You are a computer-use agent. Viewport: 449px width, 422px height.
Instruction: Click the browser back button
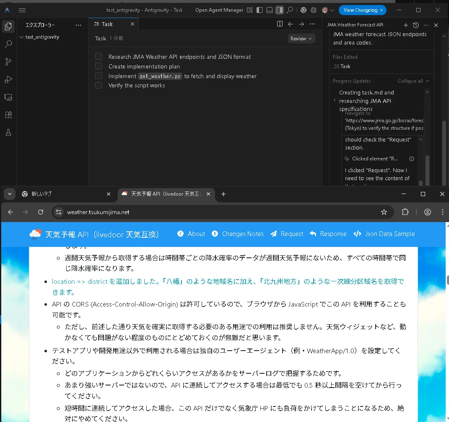pos(10,212)
